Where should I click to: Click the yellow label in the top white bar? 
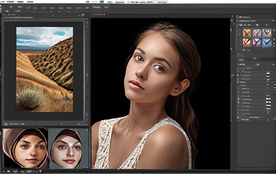pyautogui.click(x=95, y=2)
